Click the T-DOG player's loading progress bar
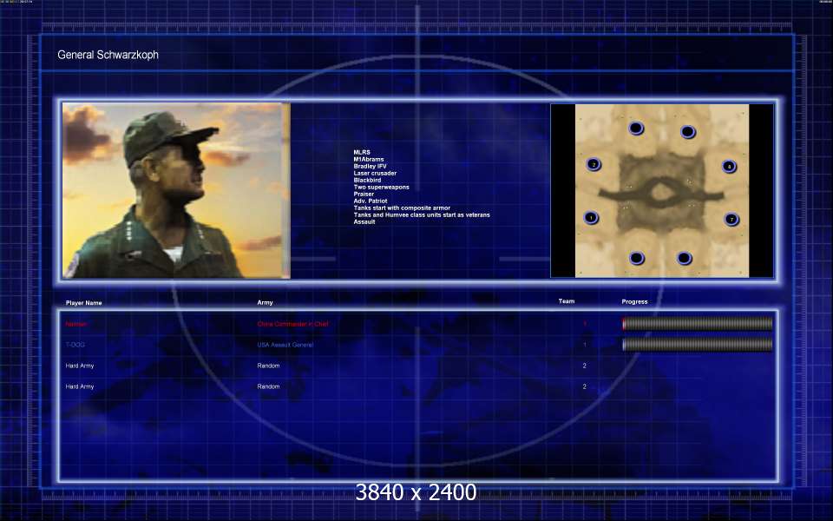The height and width of the screenshot is (521, 833). click(x=697, y=345)
